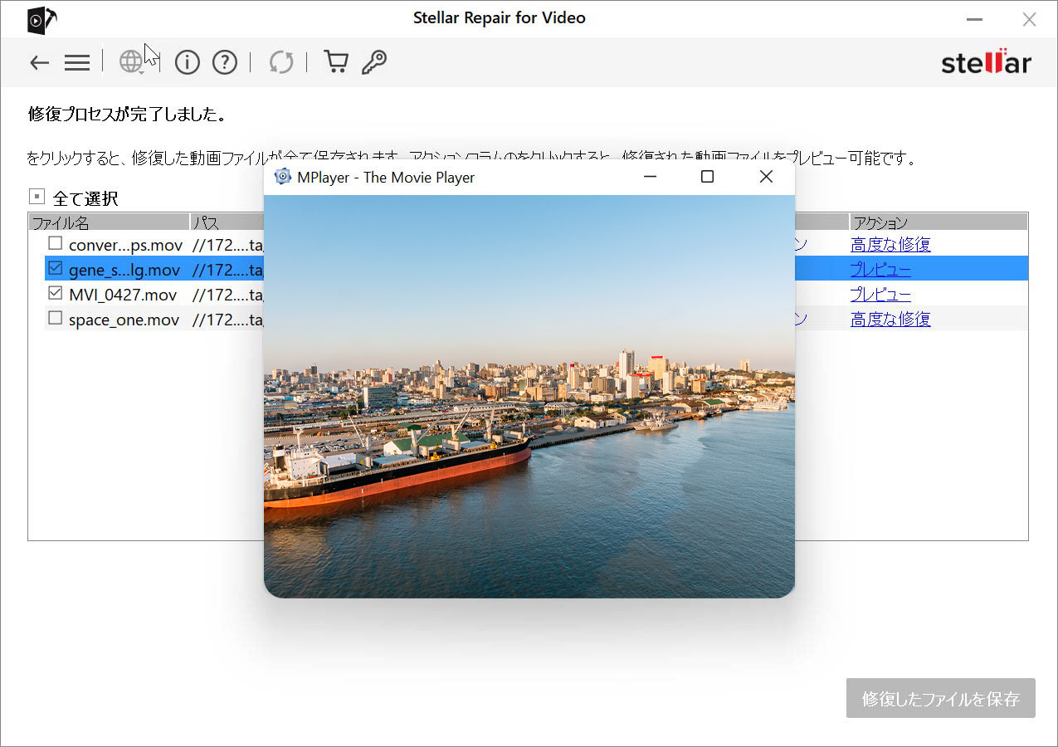Click プレビュー link for MVI_0427.mov
Image resolution: width=1058 pixels, height=747 pixels.
tap(880, 295)
